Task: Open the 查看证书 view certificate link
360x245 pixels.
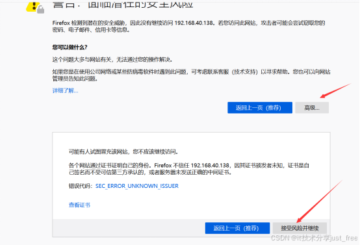Action: (79, 205)
